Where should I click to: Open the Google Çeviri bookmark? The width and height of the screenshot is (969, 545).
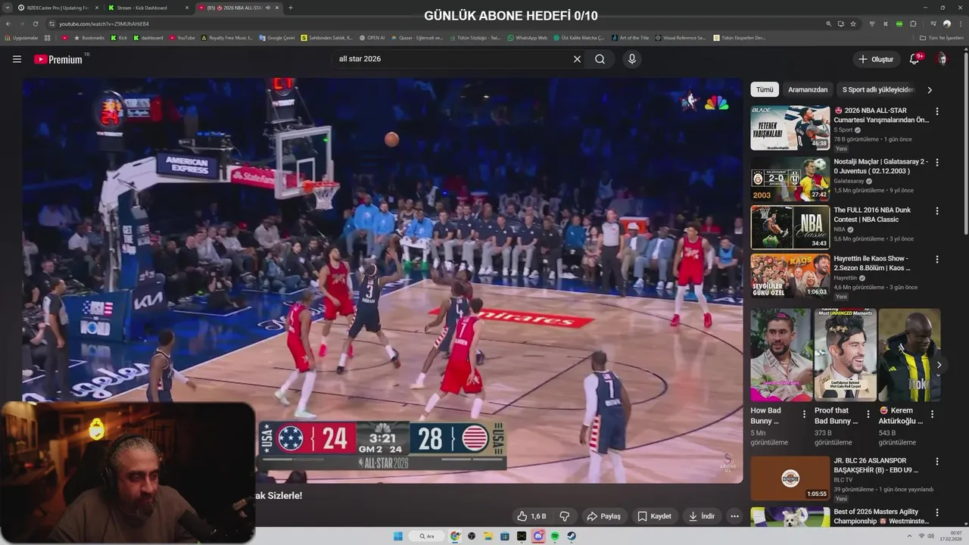pyautogui.click(x=276, y=37)
